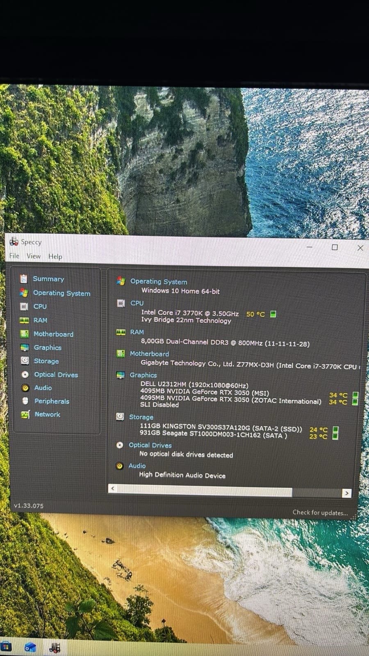
Task: Click Check for updates link
Action: pyautogui.click(x=320, y=512)
